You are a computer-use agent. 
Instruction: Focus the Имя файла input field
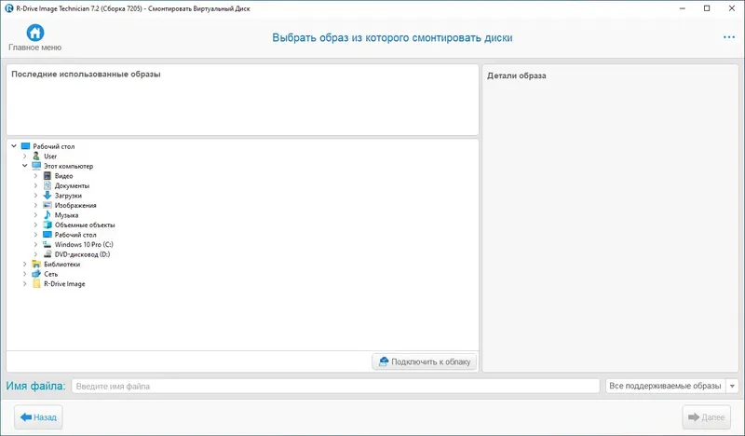click(x=335, y=386)
